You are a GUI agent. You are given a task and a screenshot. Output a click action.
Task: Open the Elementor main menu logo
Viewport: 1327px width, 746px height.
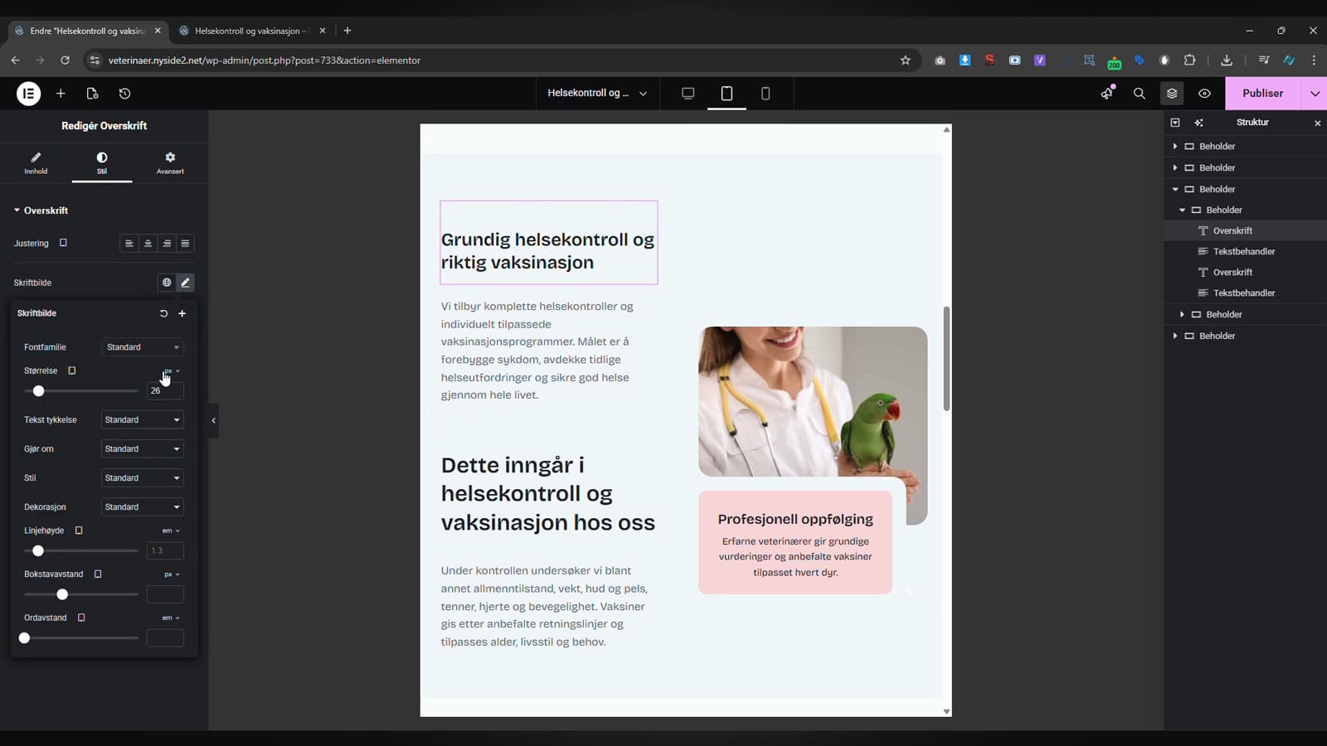click(x=28, y=94)
